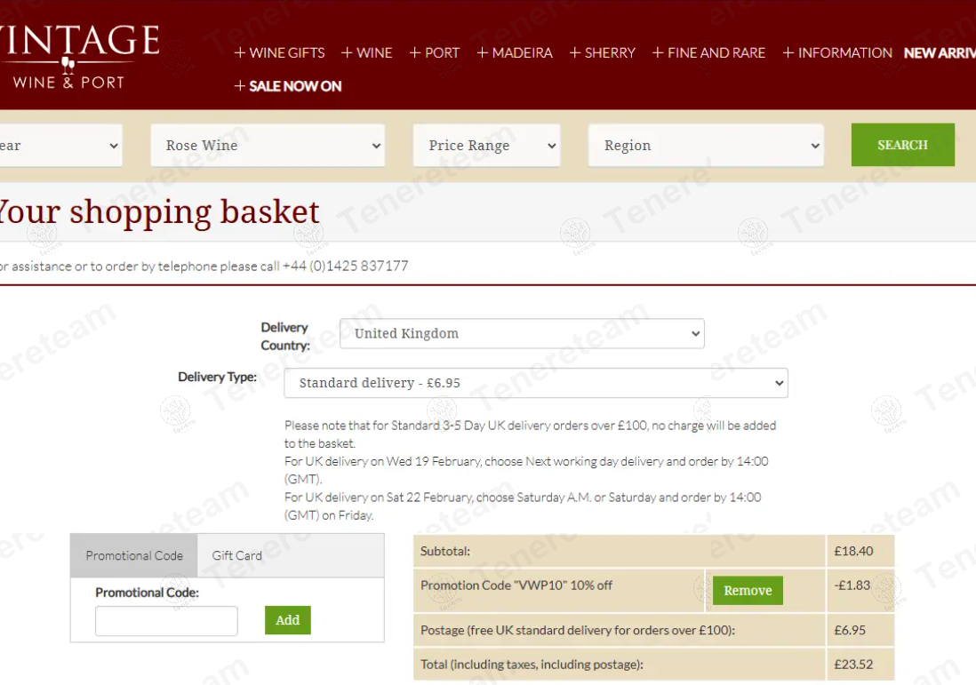Open the Delivery Type standard delivery dropdown
Viewport: 976px width, 685px height.
536,384
